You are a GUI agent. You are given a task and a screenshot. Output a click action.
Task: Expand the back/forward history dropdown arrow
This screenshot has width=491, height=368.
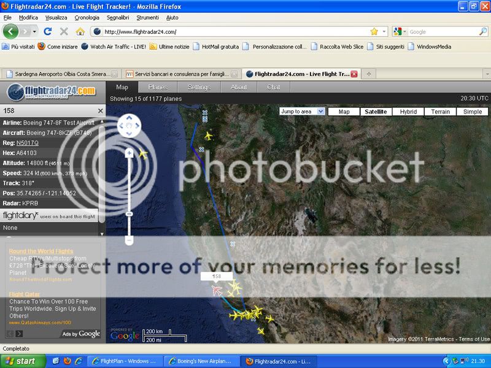click(x=34, y=31)
